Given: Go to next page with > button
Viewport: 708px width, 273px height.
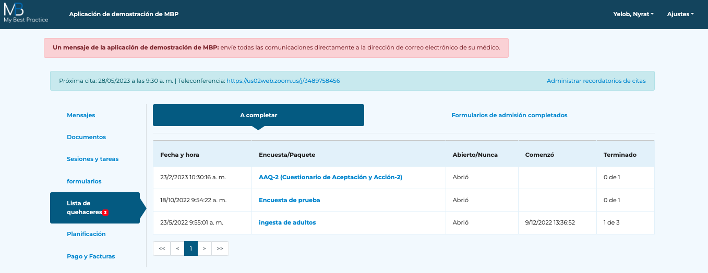Looking at the screenshot, I should click(205, 249).
